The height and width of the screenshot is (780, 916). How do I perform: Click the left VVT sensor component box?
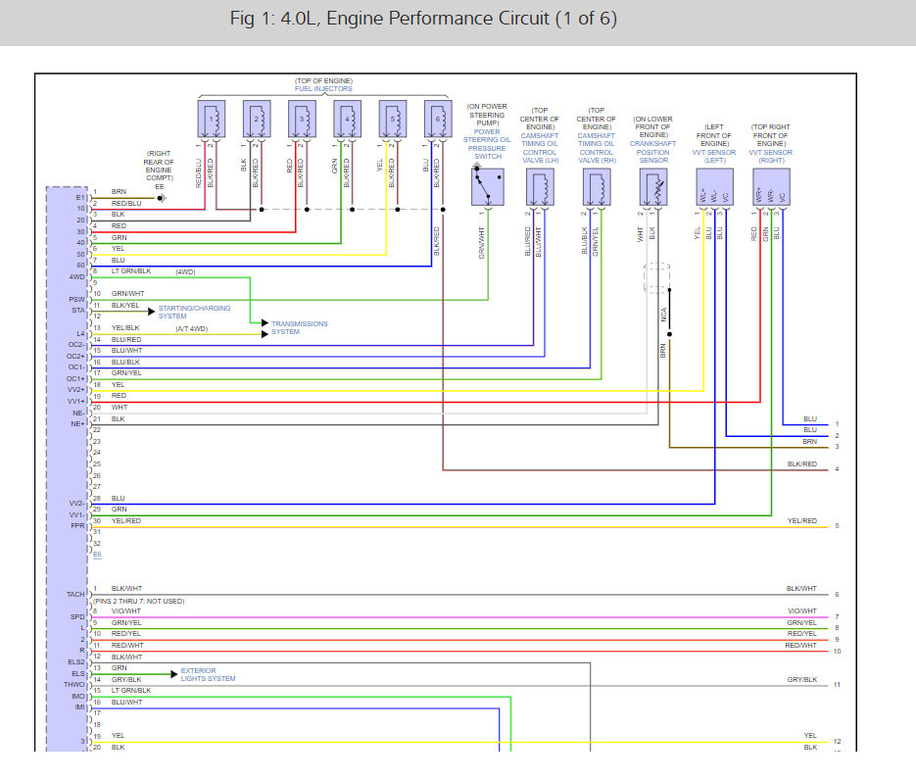click(715, 187)
